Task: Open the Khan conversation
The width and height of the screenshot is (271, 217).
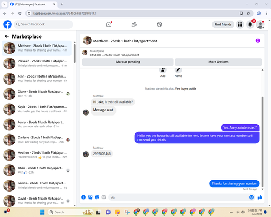Action: [36, 170]
